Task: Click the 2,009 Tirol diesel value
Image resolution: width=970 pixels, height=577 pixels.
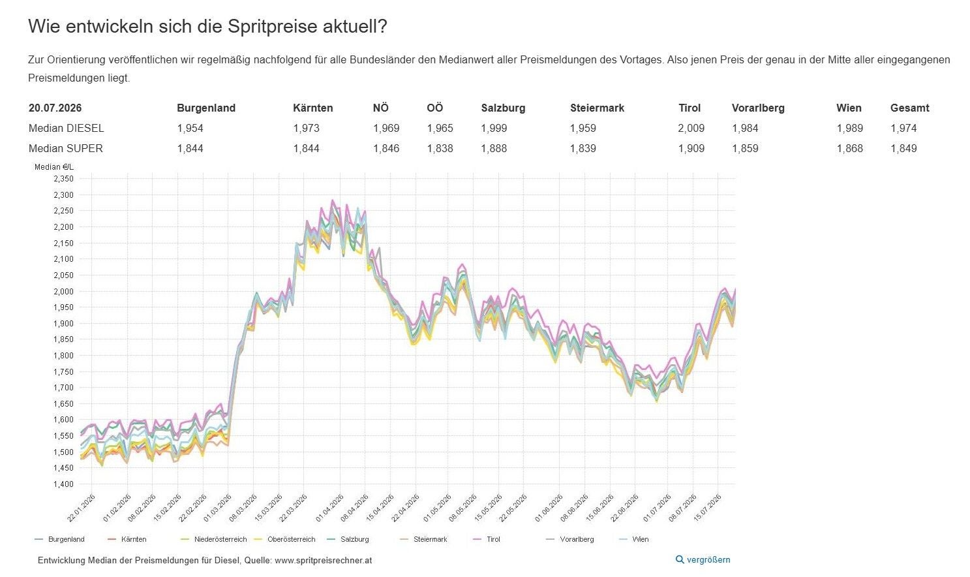Action: pos(691,128)
